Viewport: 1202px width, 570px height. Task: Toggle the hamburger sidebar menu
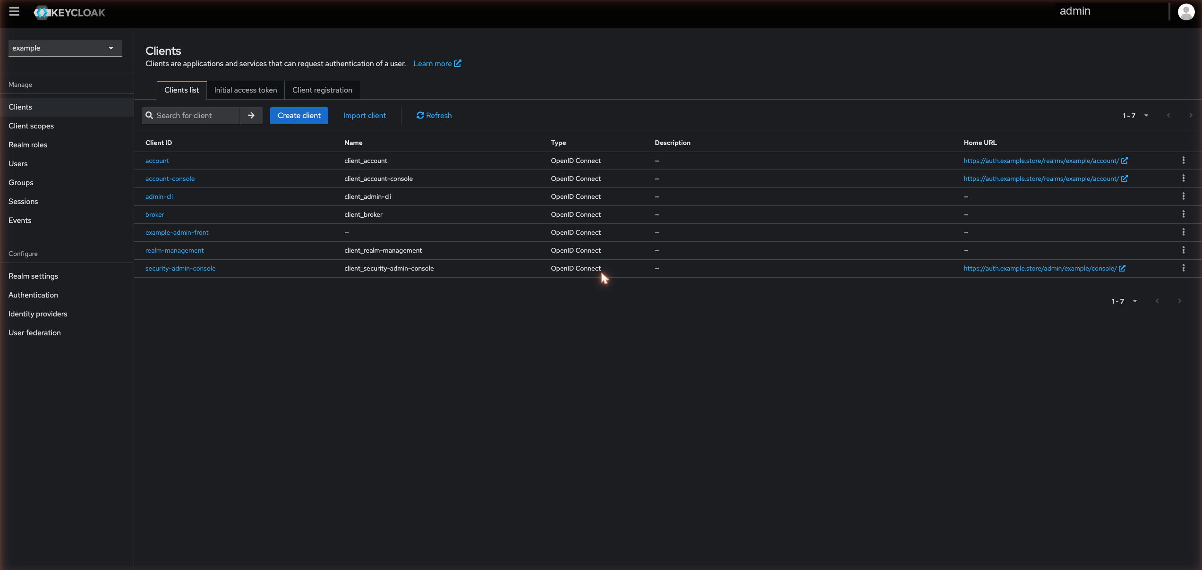tap(14, 11)
